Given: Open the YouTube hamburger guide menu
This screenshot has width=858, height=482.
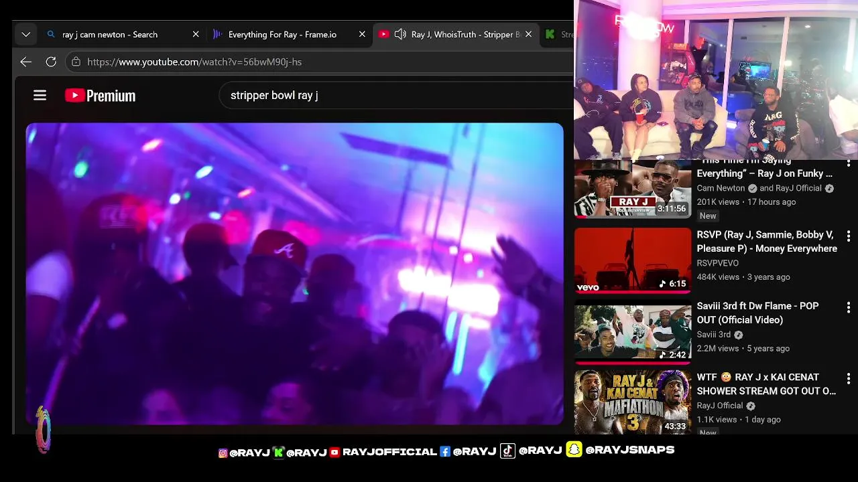Looking at the screenshot, I should [40, 96].
